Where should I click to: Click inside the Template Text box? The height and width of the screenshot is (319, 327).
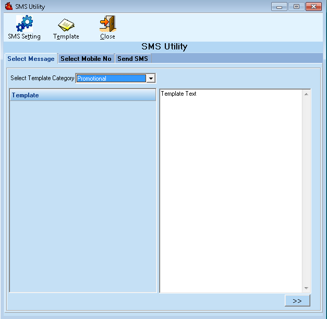click(x=231, y=191)
